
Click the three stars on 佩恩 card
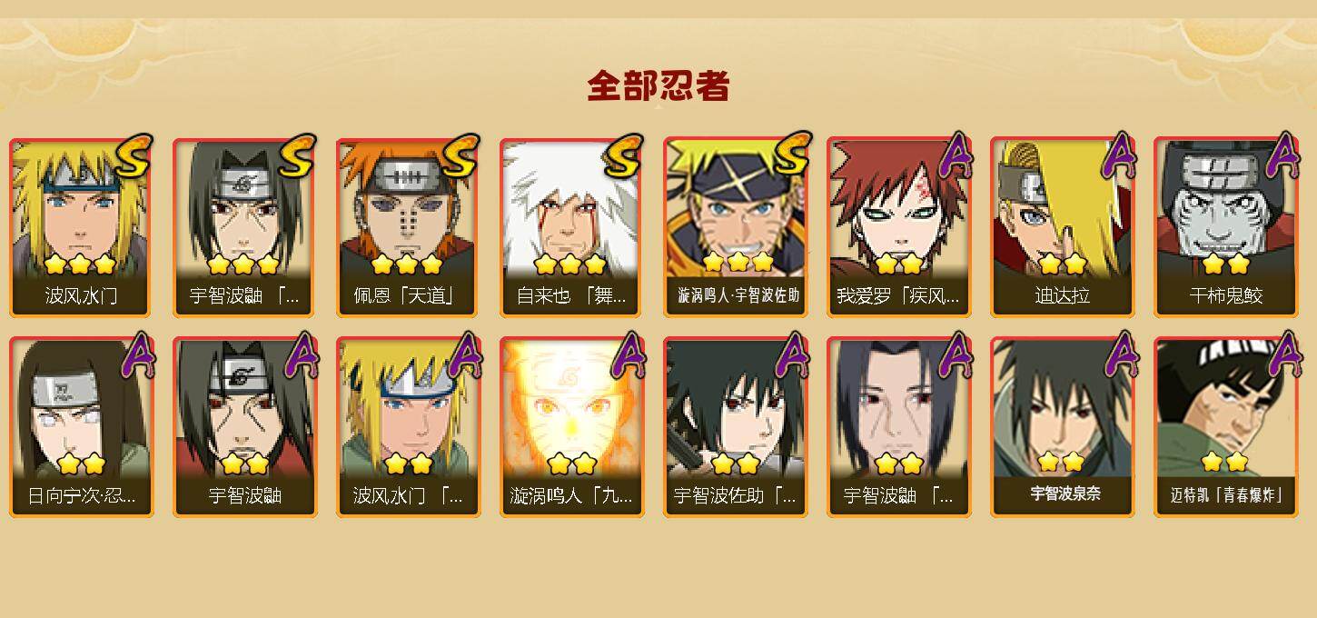pyautogui.click(x=407, y=264)
